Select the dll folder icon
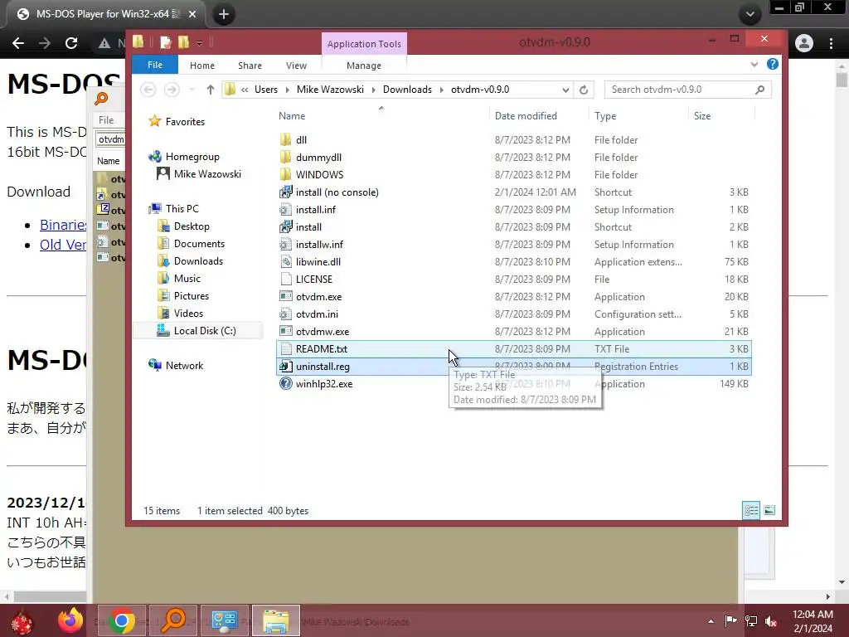Image resolution: width=849 pixels, height=637 pixels. coord(286,139)
